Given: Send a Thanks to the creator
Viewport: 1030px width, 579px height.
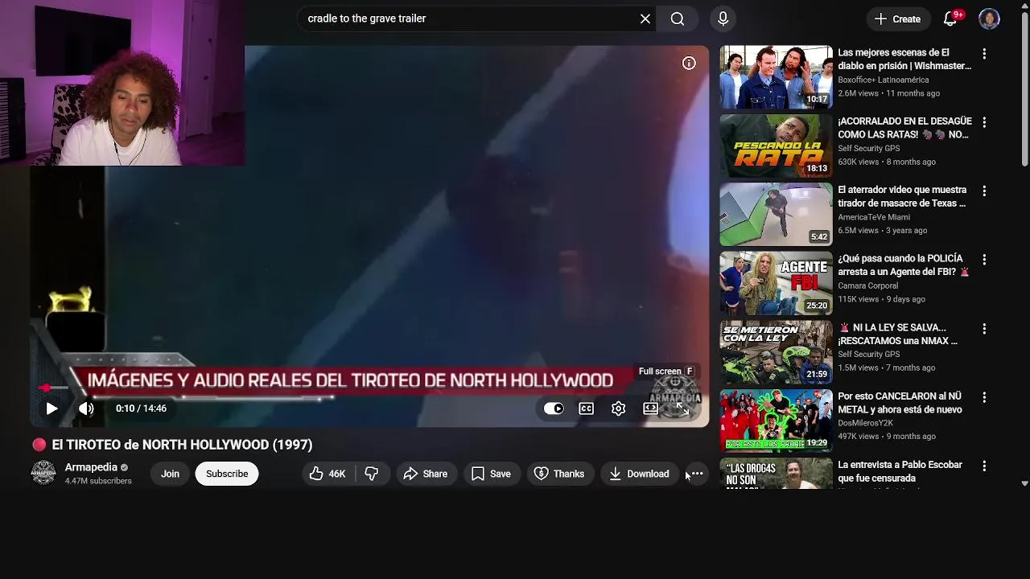Looking at the screenshot, I should pos(559,474).
